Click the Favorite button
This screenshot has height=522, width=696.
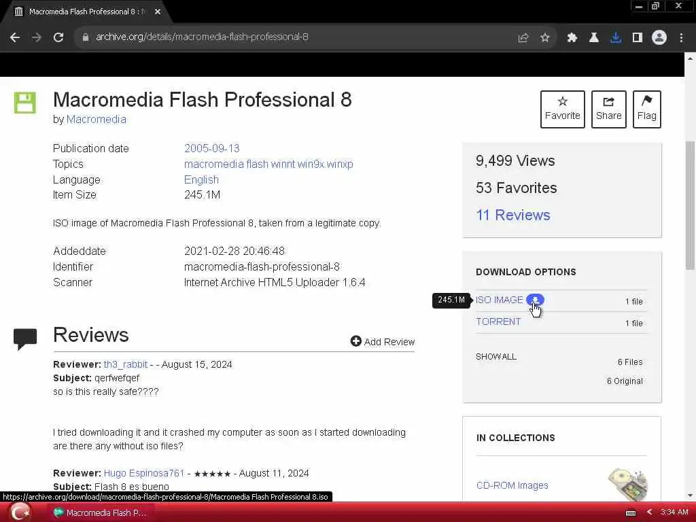pyautogui.click(x=562, y=109)
